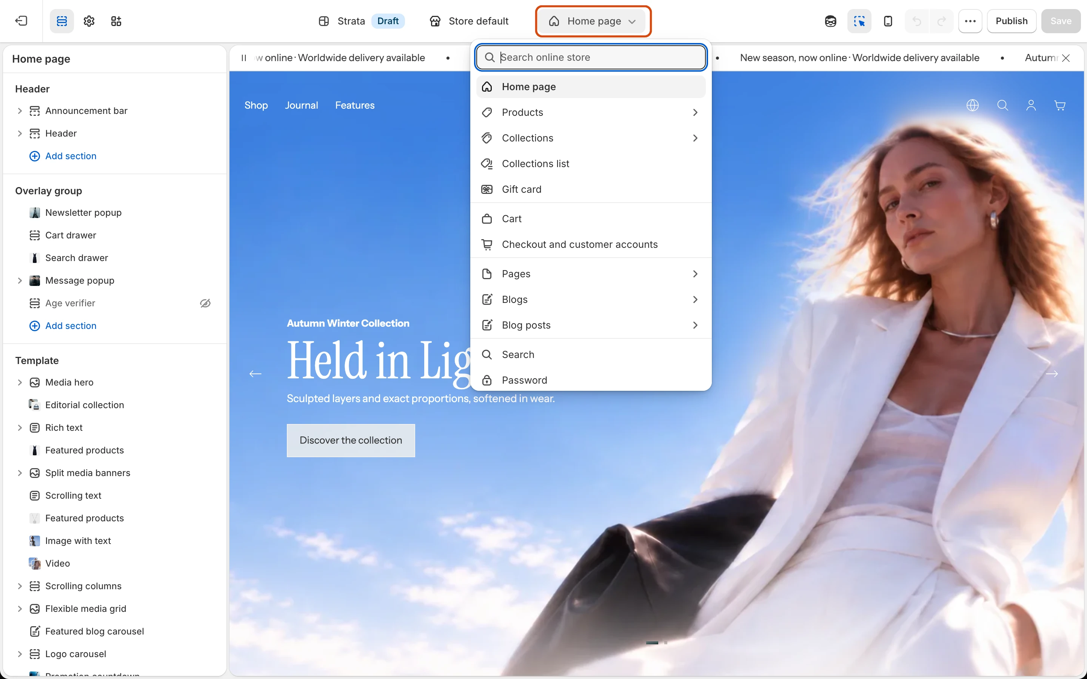Click the Store default market selector

469,21
